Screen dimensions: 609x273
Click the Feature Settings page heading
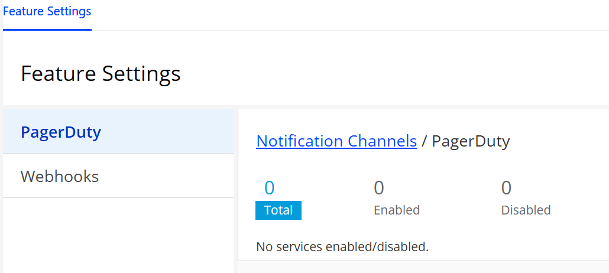click(x=101, y=74)
